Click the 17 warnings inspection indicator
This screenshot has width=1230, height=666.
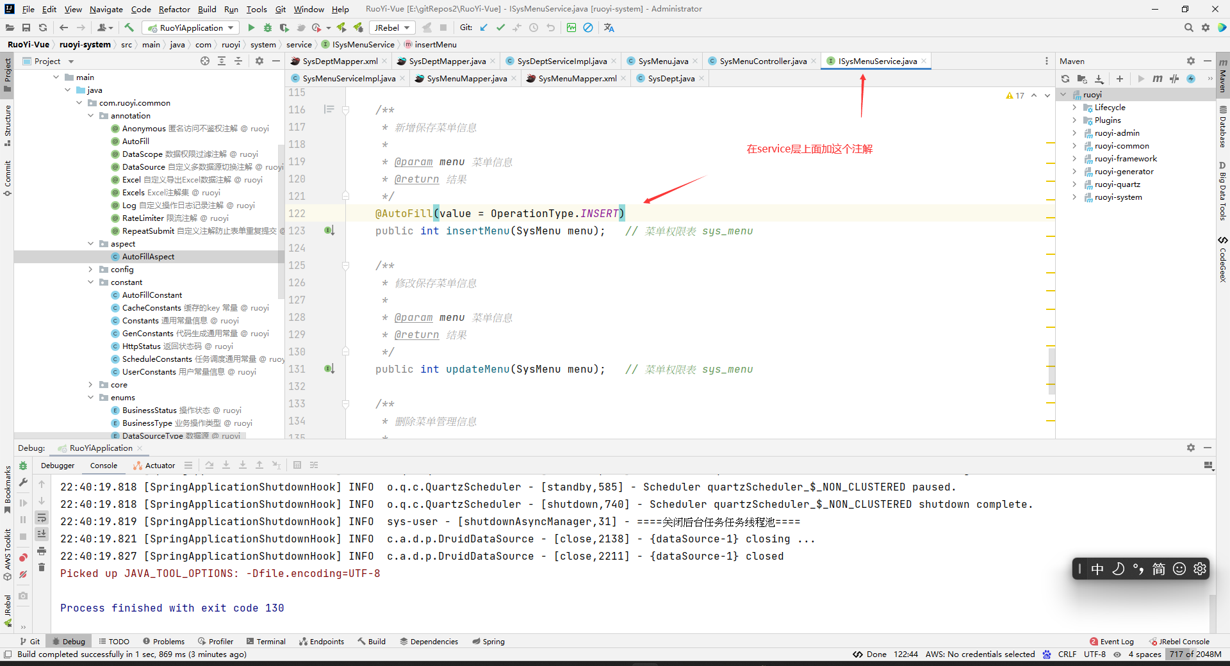point(1015,95)
